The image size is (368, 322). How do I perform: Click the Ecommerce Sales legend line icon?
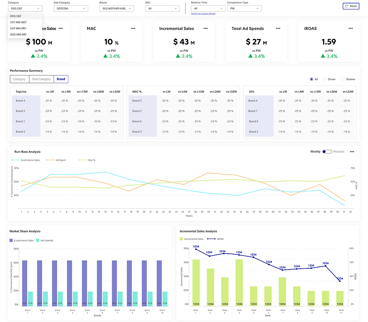15,160
